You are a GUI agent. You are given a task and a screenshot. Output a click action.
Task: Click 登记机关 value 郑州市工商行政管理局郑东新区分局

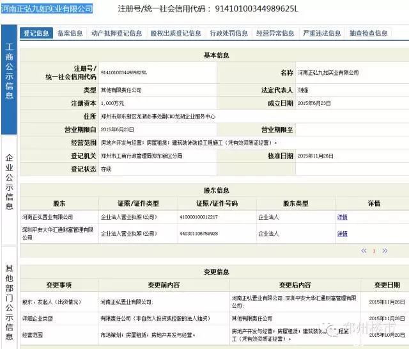click(x=141, y=156)
